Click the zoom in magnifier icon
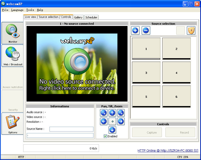Viewport: 201px width, 160px height. [121, 113]
